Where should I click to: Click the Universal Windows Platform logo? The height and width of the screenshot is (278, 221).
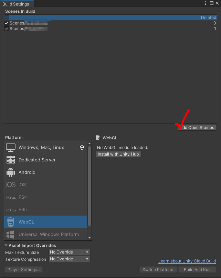pos(10,235)
